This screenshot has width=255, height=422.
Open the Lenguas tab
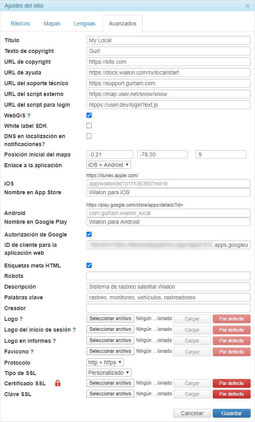point(84,23)
